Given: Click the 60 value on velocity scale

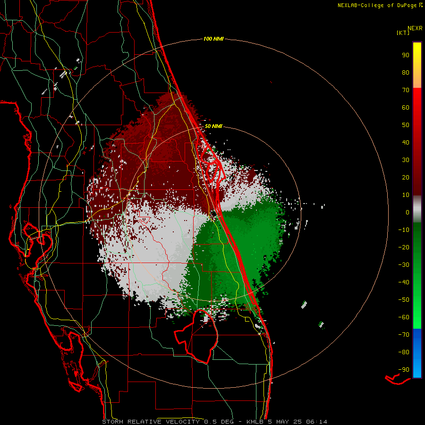Looking at the screenshot, I should coord(406,108).
